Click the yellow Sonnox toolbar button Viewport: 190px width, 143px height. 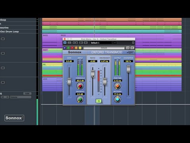[x=80, y=48]
